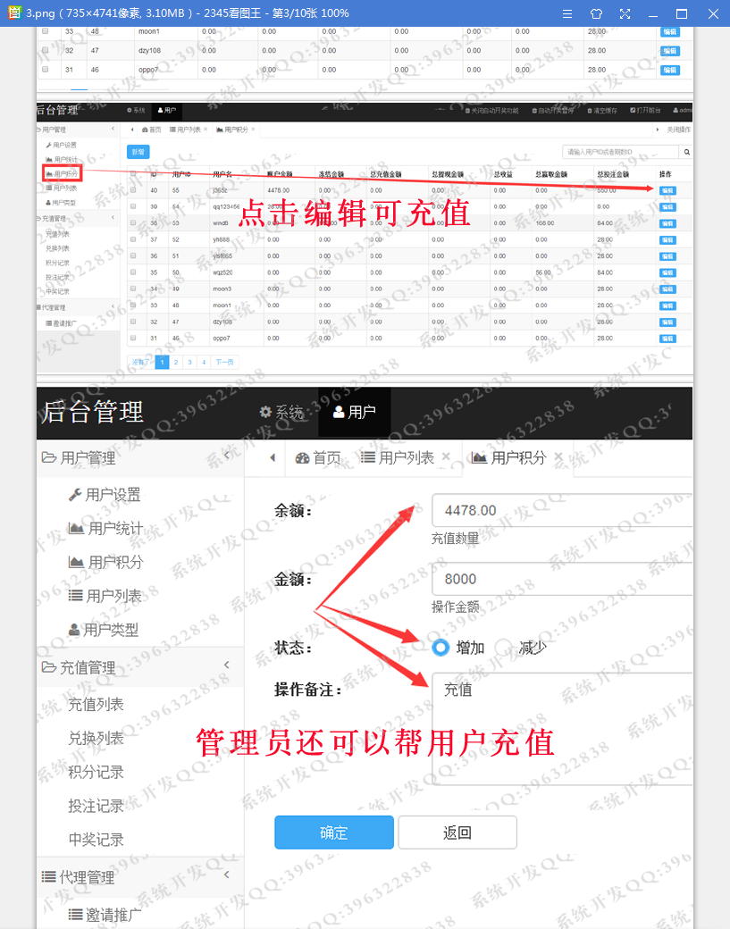
Task: Enter fullscreen with the expand-arrows icon
Action: point(625,13)
